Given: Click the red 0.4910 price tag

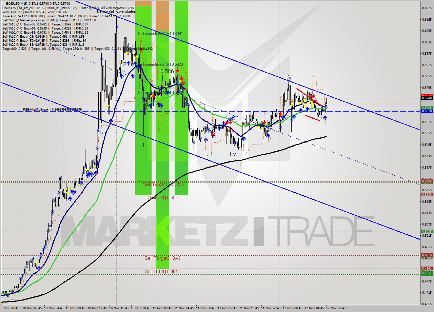Looking at the screenshot, I should pos(427,255).
